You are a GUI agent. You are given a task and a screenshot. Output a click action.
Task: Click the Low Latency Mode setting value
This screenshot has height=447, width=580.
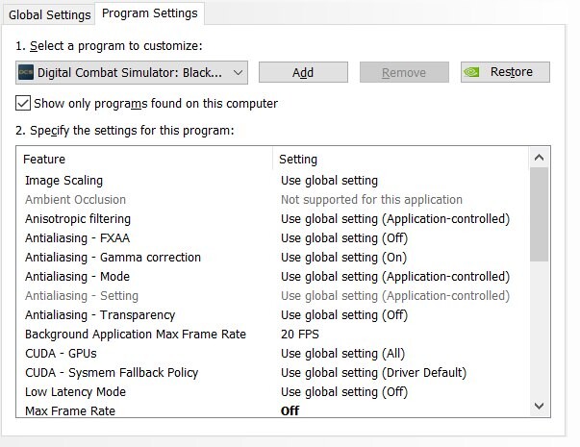pyautogui.click(x=344, y=392)
